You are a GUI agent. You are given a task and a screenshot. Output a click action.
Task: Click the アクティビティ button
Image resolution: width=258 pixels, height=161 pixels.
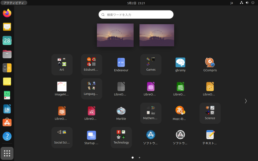[x=12, y=3]
